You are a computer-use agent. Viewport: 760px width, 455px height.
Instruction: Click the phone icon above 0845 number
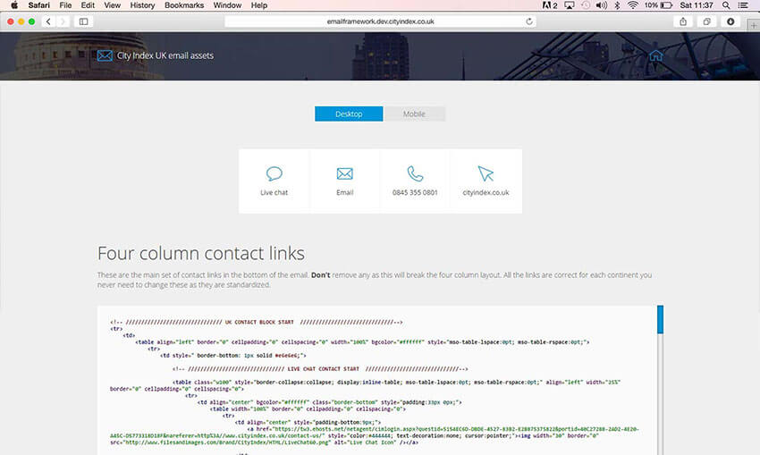(415, 173)
